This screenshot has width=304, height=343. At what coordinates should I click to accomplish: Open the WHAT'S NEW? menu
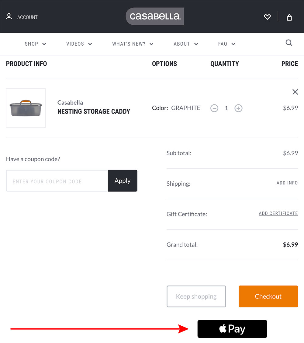[129, 44]
